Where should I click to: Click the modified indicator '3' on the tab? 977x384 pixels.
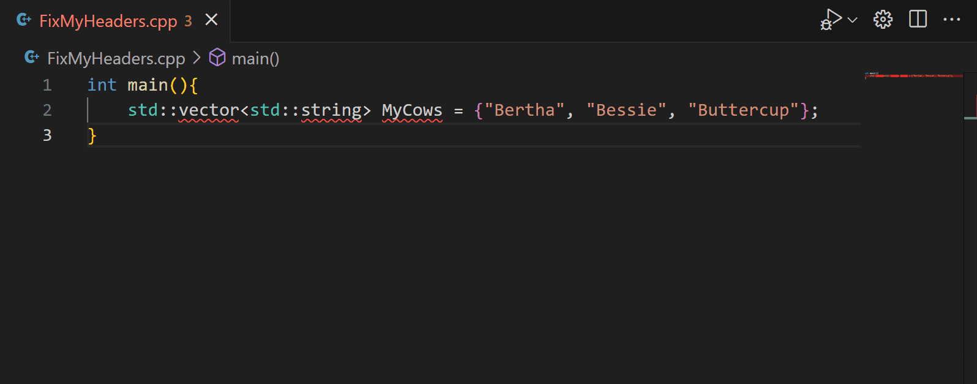pos(189,20)
